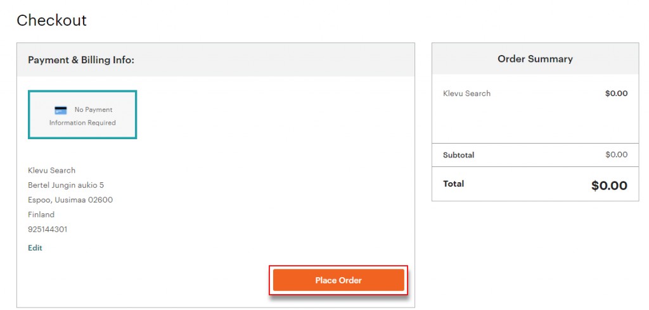Open the Edit link below billing address

[x=35, y=248]
